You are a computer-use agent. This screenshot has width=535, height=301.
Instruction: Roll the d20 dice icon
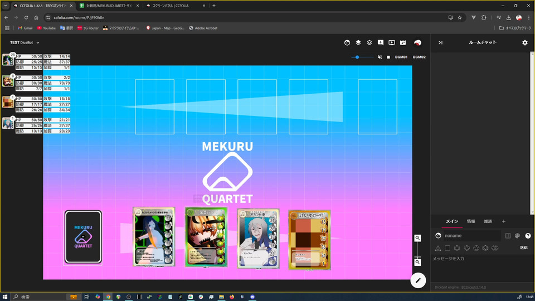click(x=485, y=248)
